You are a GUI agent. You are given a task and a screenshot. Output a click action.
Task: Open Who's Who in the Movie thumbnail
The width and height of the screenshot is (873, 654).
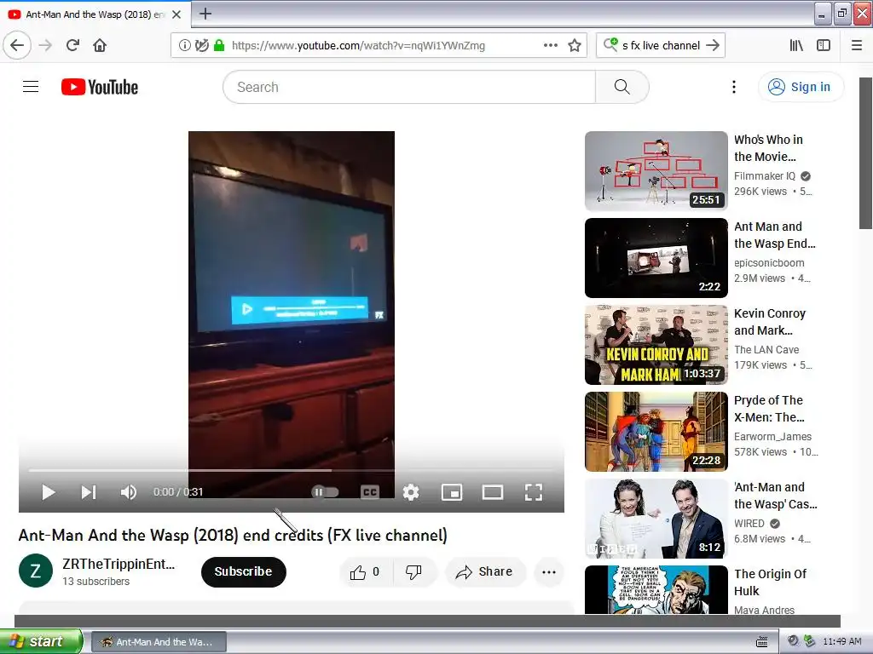pos(656,170)
